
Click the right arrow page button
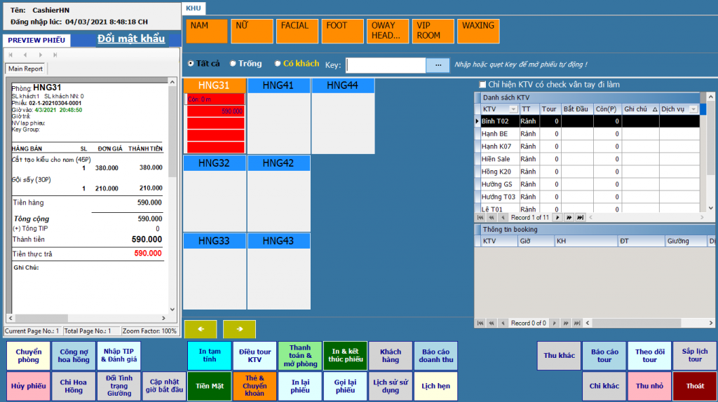pos(239,328)
